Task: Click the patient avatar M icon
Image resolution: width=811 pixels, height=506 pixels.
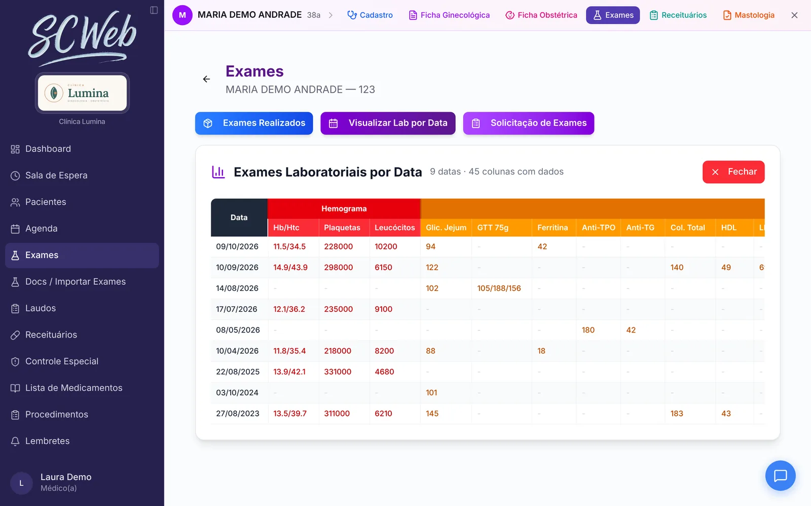Action: pos(182,15)
